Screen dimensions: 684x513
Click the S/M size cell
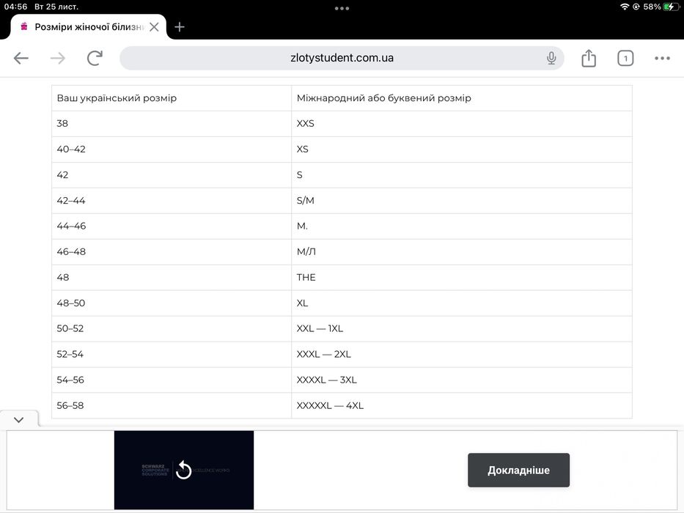coord(461,201)
